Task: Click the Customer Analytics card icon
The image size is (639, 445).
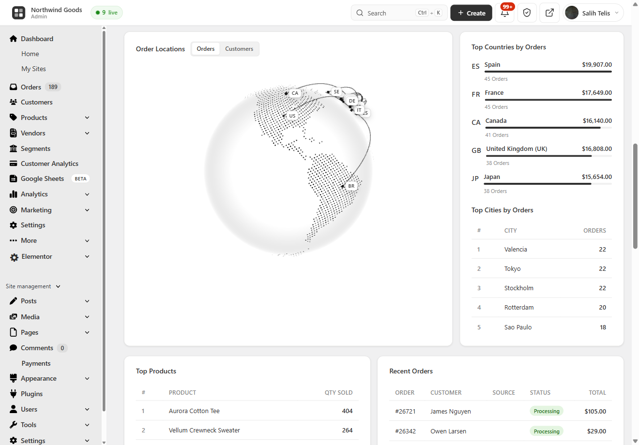Action: pos(14,163)
